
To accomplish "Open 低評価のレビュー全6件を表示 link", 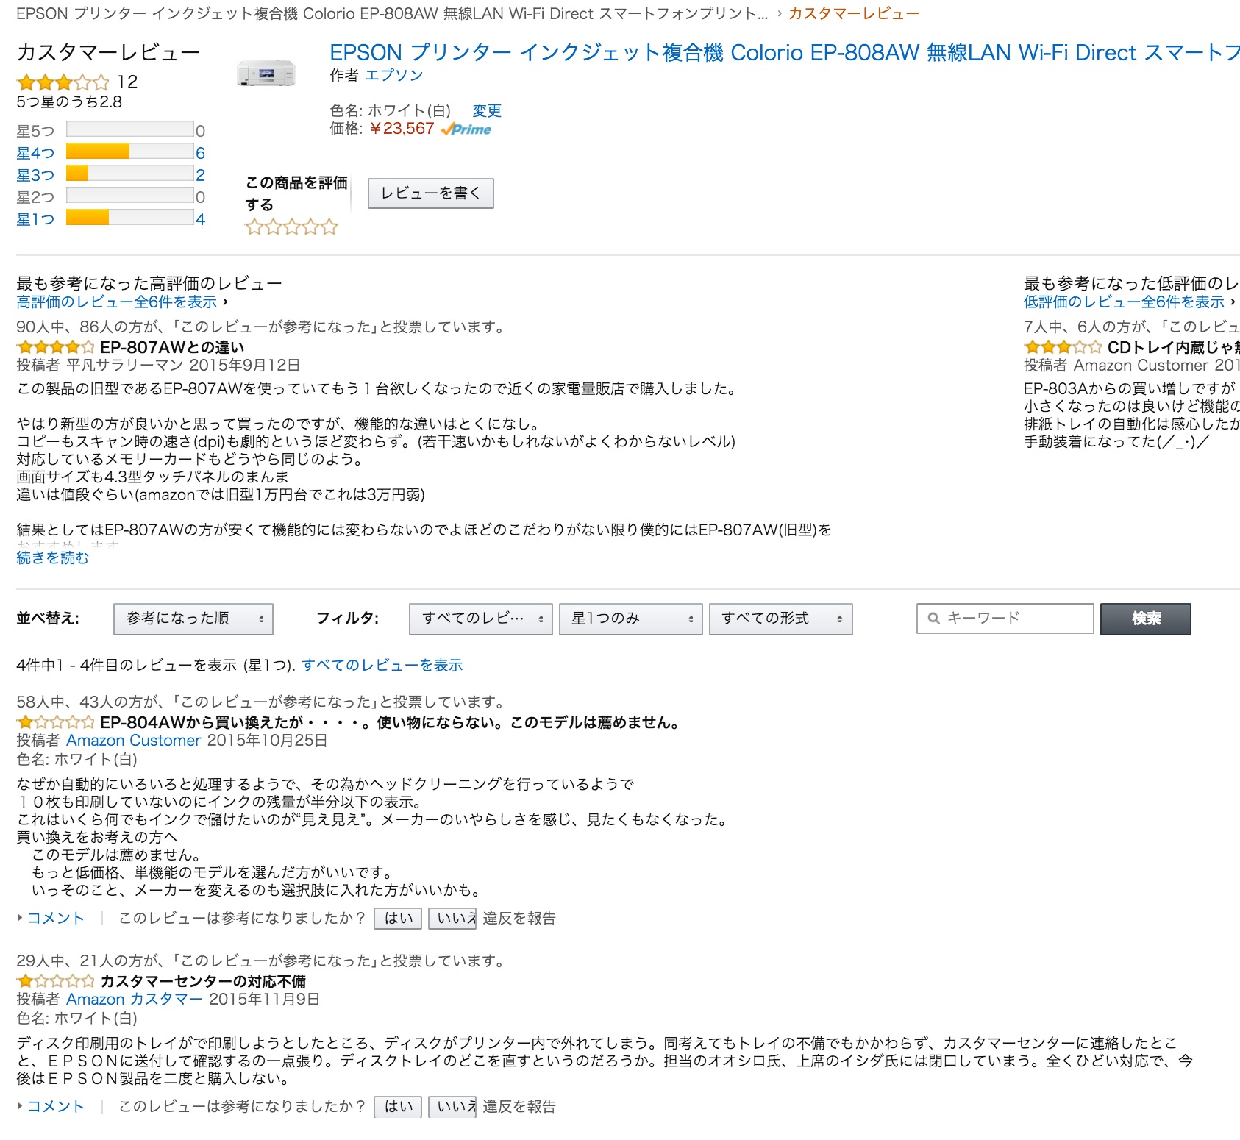I will (x=1124, y=302).
